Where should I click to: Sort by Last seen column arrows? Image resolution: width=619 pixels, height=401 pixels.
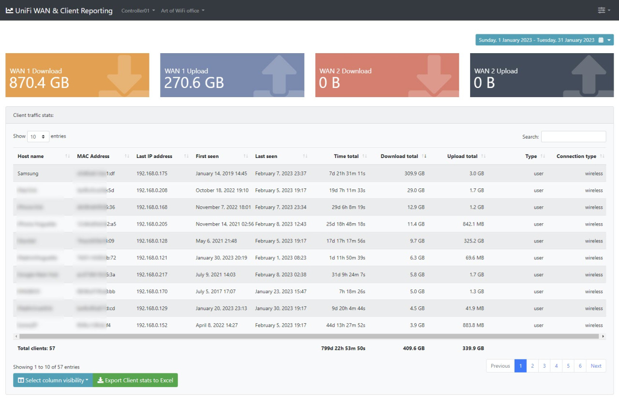[305, 157]
